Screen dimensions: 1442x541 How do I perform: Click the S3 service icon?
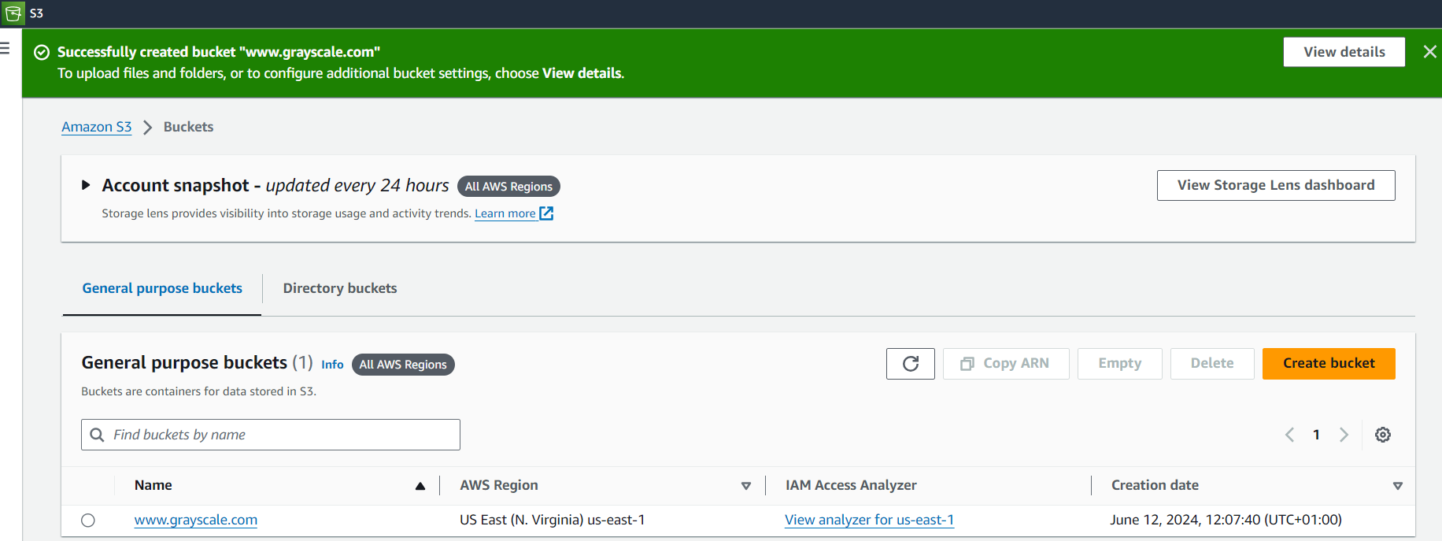(x=13, y=13)
